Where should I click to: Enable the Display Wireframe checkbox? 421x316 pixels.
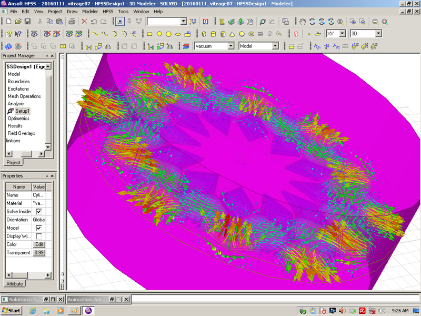pos(38,236)
